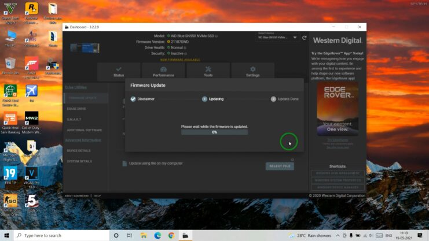Select the This PC desktop icon
Viewport: 429px width, 241px height.
click(x=10, y=39)
